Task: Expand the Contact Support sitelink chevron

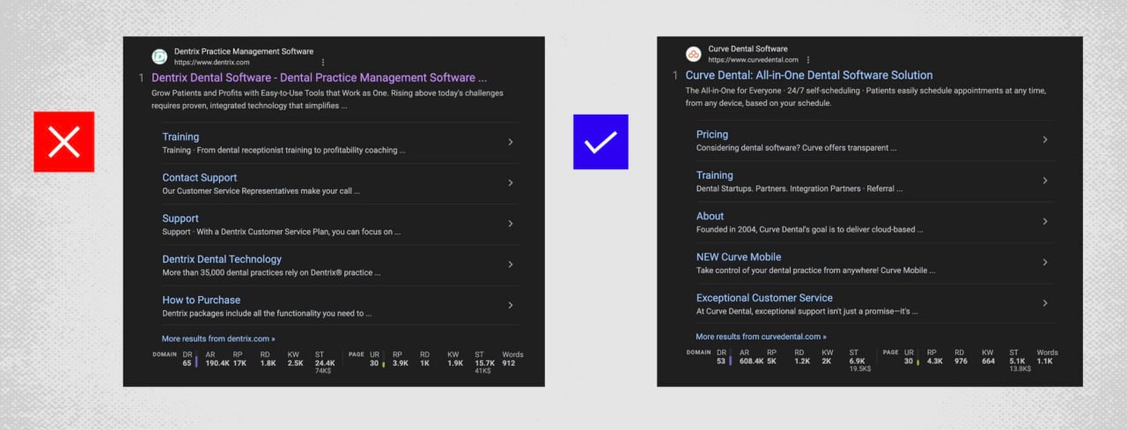Action: (511, 183)
